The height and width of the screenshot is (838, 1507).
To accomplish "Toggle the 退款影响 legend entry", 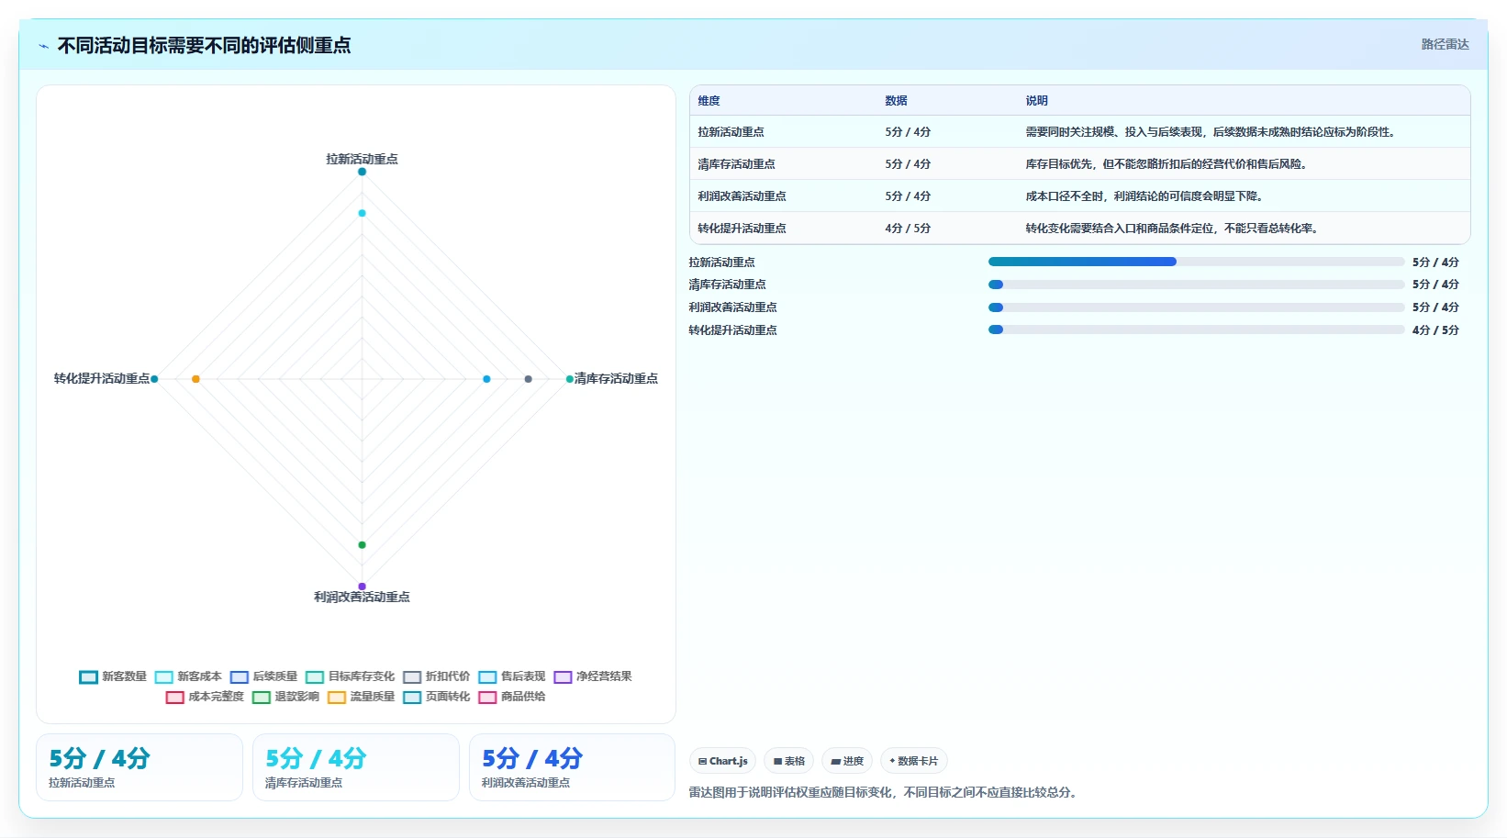I will click(x=285, y=697).
